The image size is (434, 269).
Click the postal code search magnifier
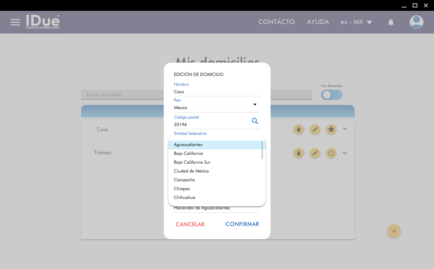click(x=255, y=121)
